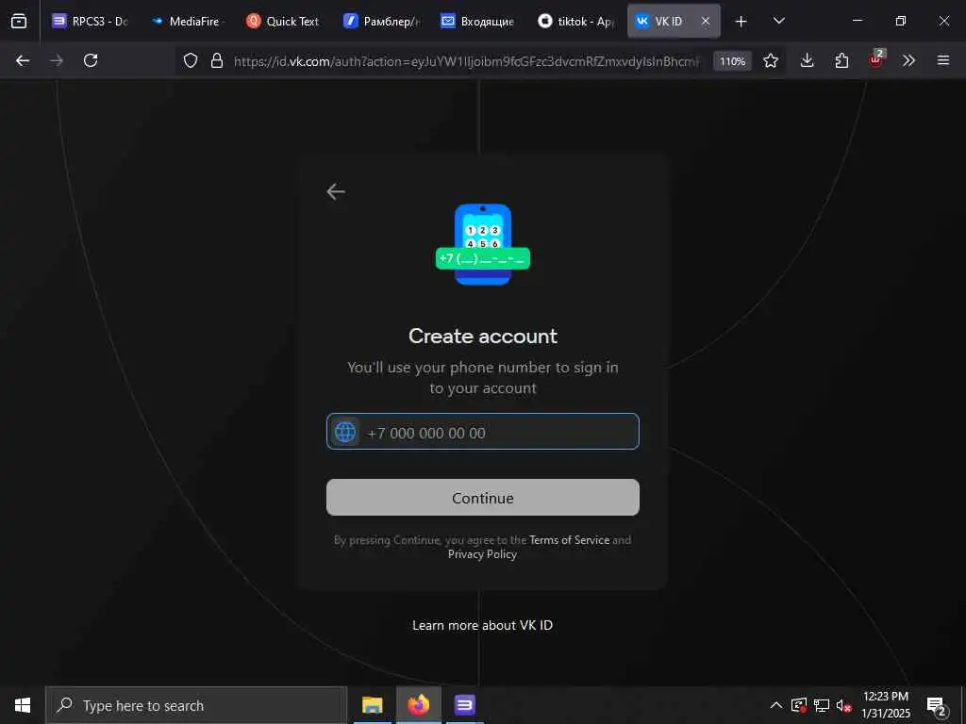Click the browser forward arrow

click(57, 60)
